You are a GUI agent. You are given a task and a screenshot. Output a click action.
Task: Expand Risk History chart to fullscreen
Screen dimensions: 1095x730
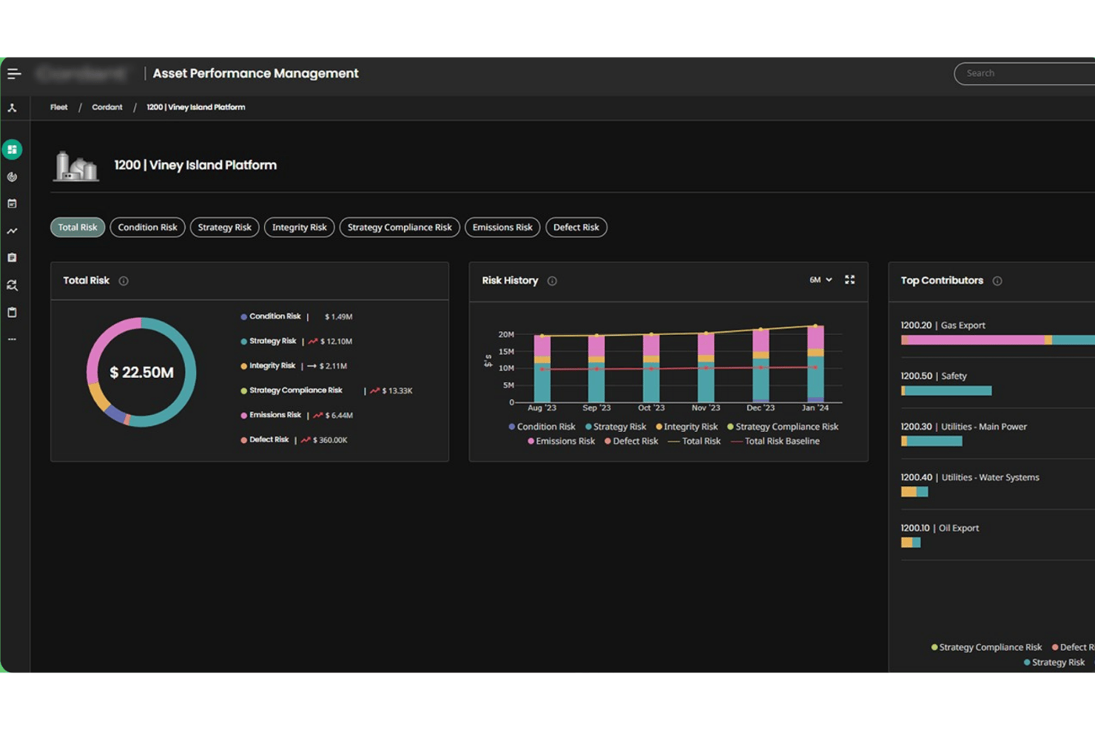point(850,280)
